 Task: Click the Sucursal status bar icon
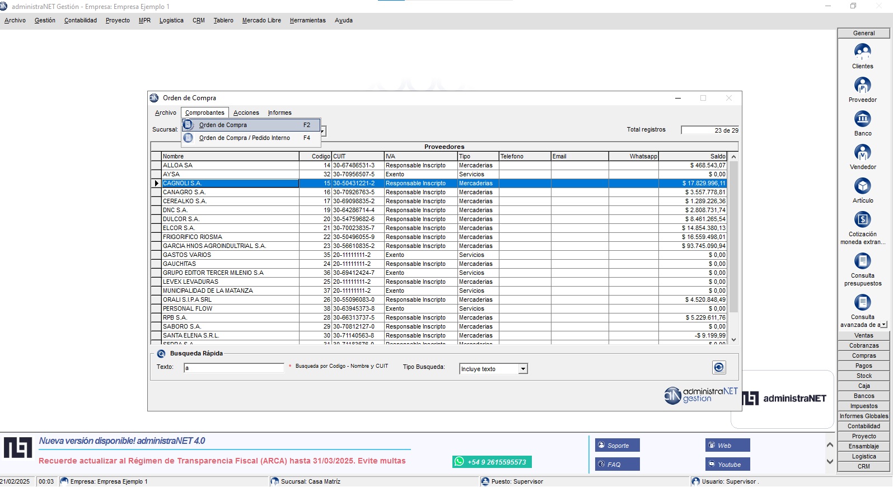pyautogui.click(x=275, y=481)
